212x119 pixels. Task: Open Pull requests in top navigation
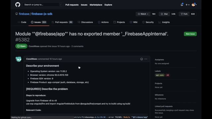72,5
